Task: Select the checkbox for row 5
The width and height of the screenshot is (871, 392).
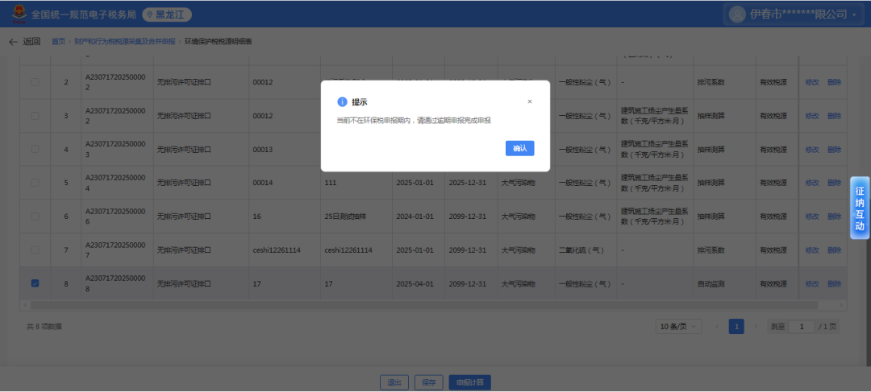Action: click(35, 183)
